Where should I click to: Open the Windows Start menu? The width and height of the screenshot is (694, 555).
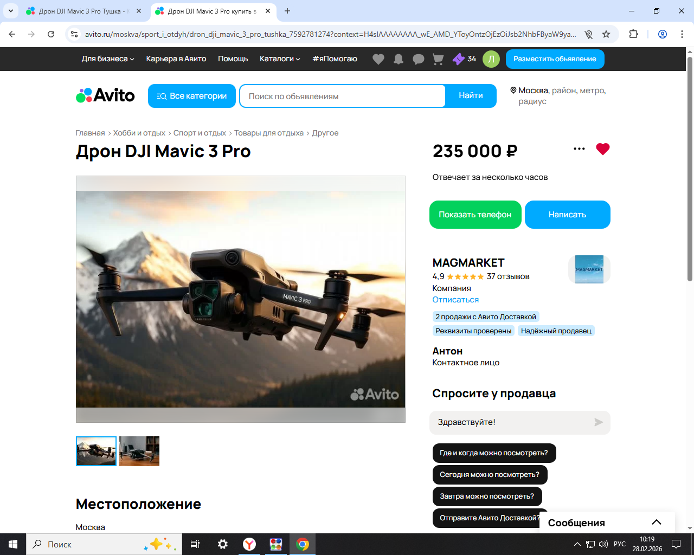point(13,544)
